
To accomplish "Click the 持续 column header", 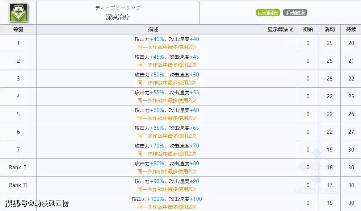I will [x=351, y=29].
